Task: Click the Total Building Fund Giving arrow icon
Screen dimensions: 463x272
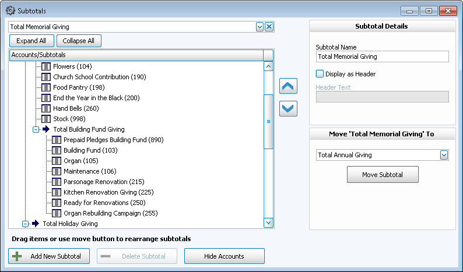Action: click(x=46, y=129)
